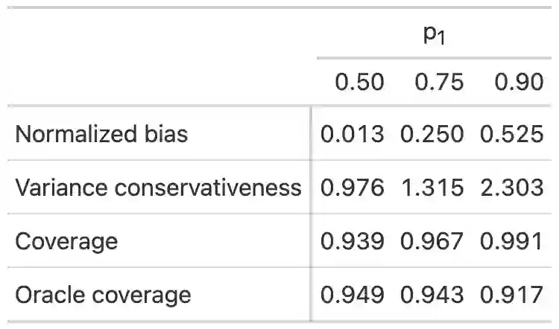Click the Normalized bias row label
The image size is (559, 329).
[x=101, y=134]
